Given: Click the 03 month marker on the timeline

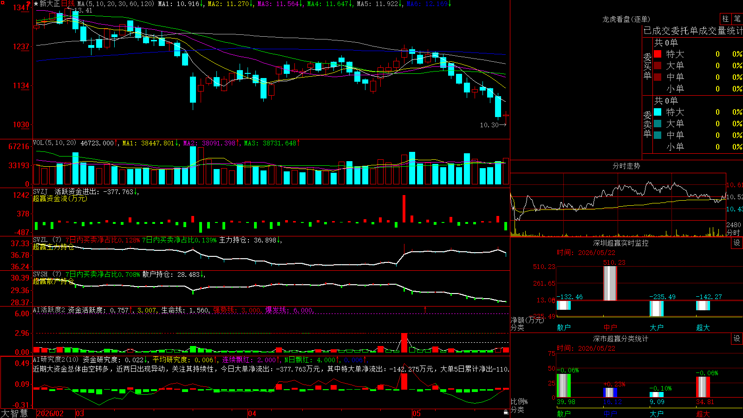Looking at the screenshot, I should [80, 413].
